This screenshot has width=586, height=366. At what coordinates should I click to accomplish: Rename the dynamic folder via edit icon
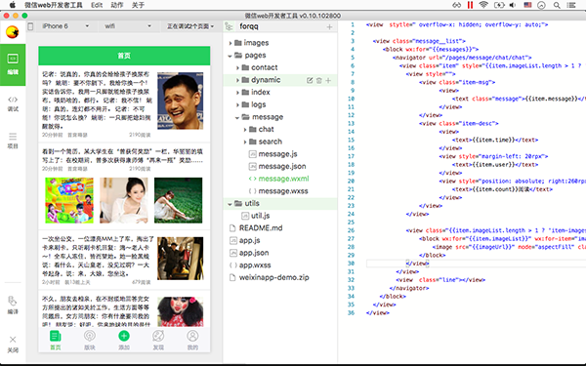coord(310,80)
